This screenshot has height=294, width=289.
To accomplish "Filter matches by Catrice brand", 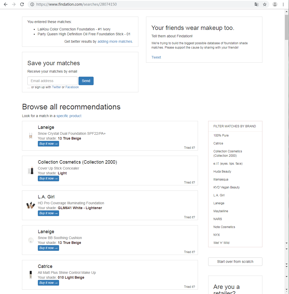I will 218,143.
